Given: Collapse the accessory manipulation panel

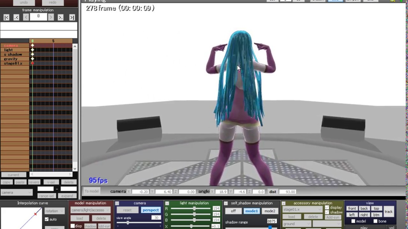Looking at the screenshot, I should tap(283, 203).
